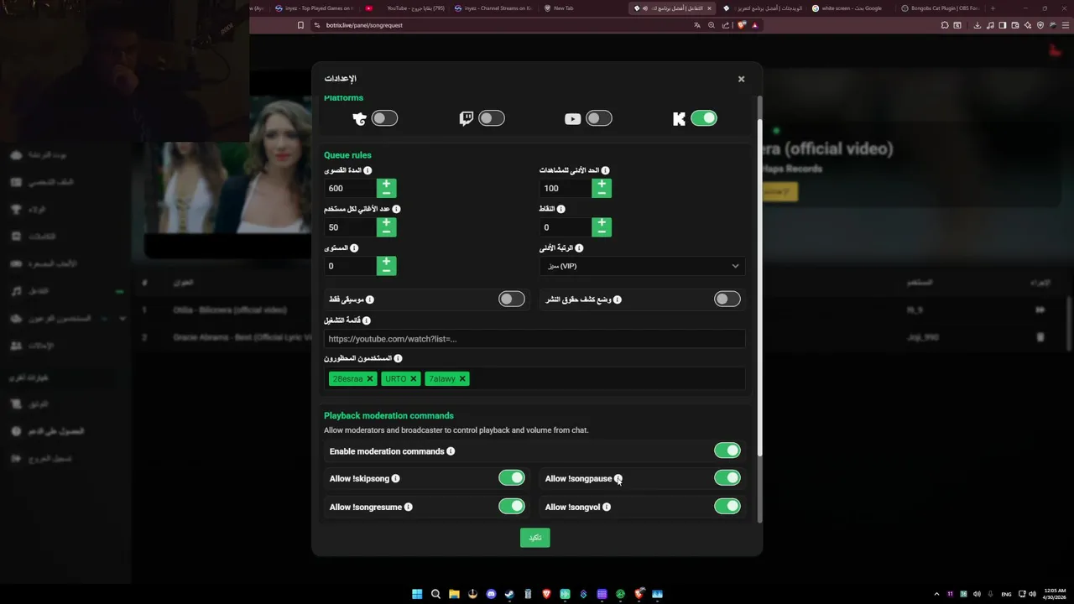Toggle the Kick platform switch
Screen dimensions: 1074x604
click(x=704, y=118)
